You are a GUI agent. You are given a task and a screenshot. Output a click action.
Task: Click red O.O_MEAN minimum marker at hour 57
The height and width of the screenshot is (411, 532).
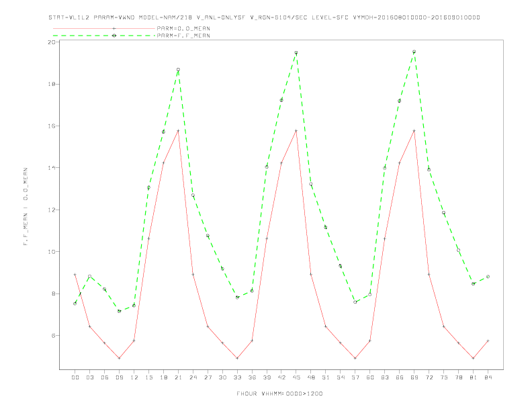tap(355, 358)
